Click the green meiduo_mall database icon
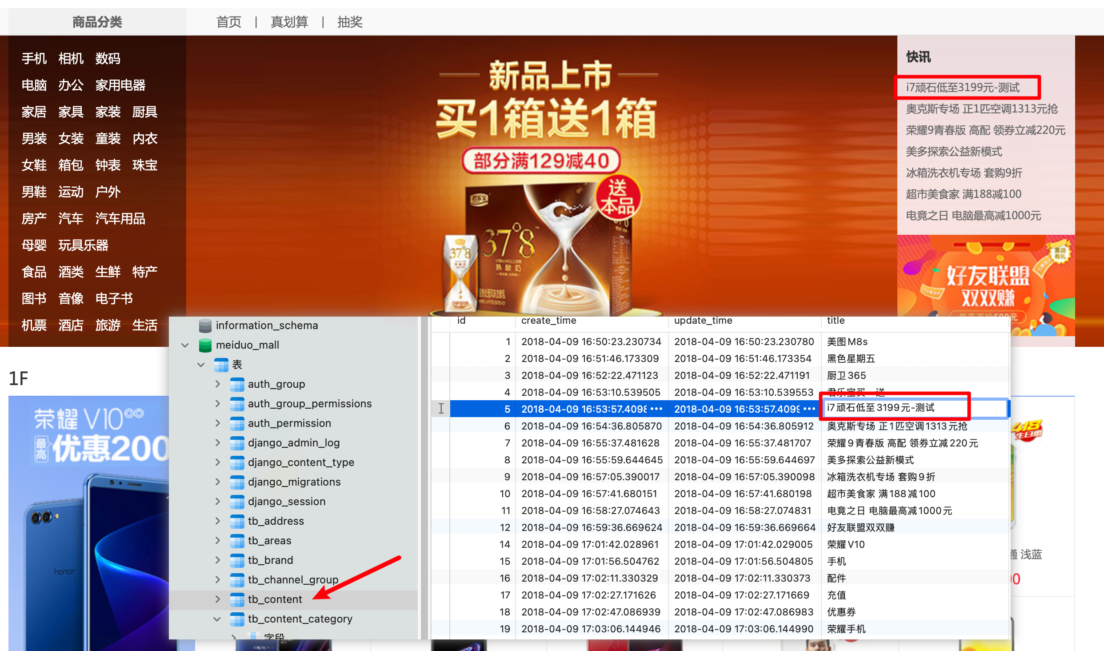 click(205, 345)
